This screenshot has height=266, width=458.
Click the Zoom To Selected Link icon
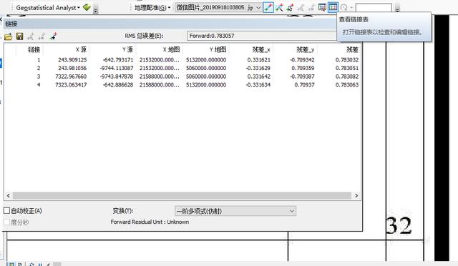[x=301, y=8]
